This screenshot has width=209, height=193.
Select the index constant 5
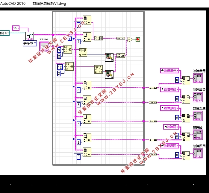79,105
